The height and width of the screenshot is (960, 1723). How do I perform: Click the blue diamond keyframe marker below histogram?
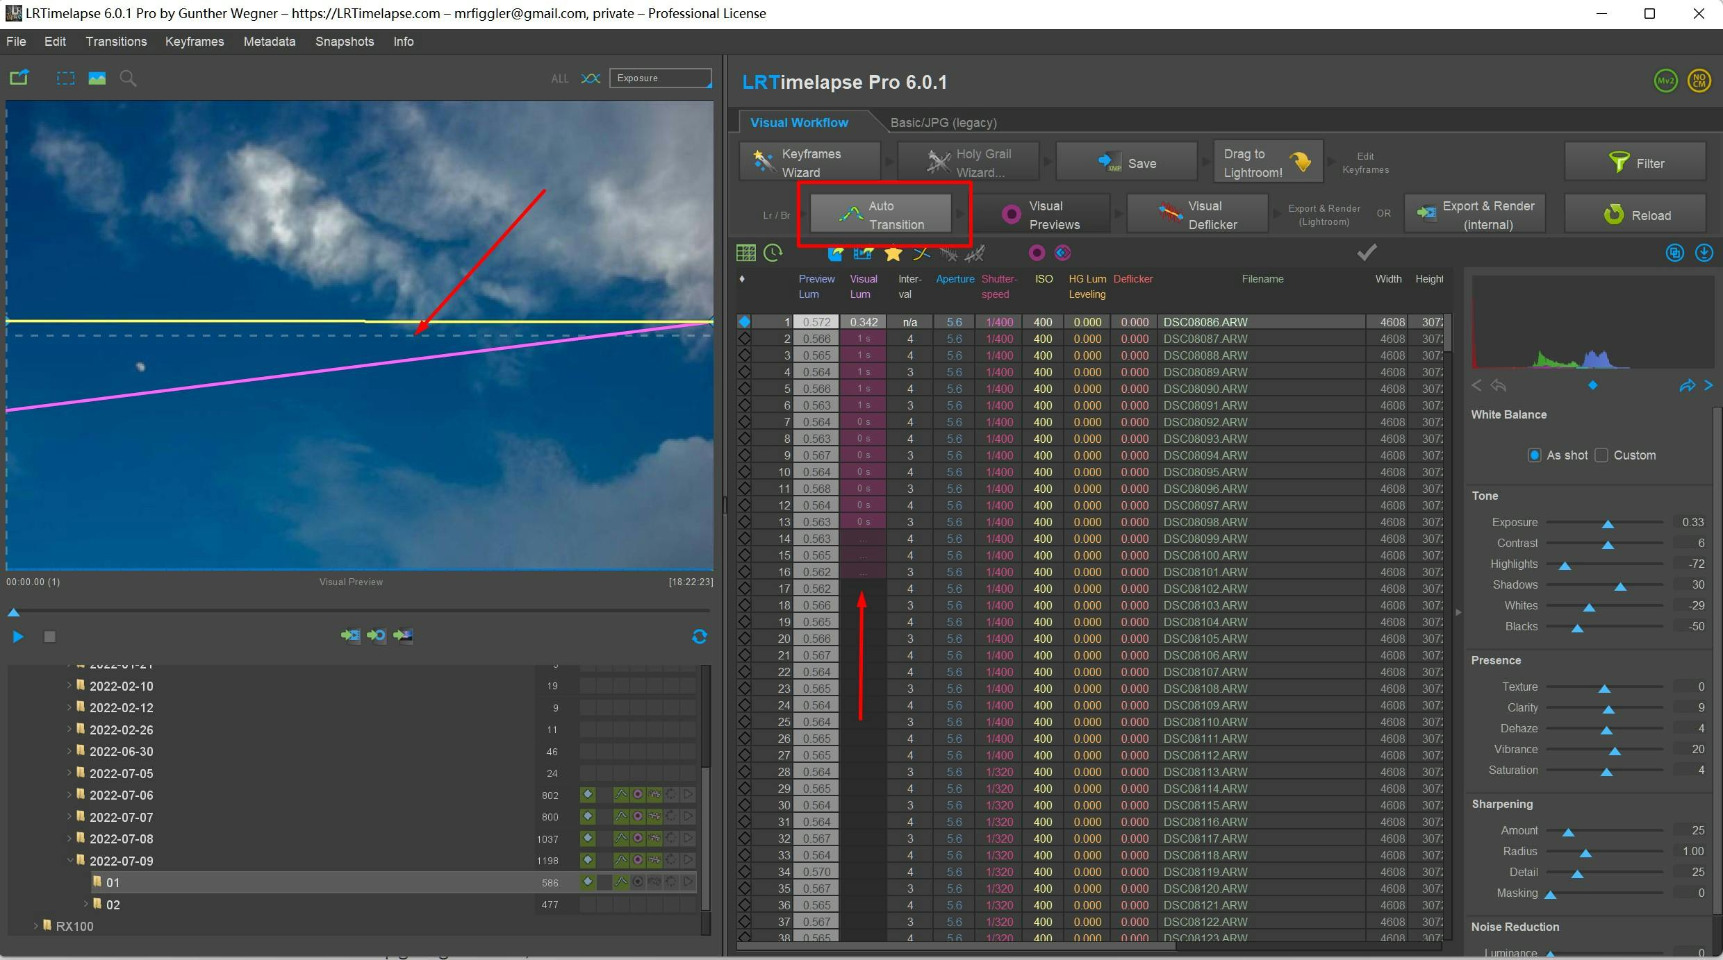click(1593, 385)
